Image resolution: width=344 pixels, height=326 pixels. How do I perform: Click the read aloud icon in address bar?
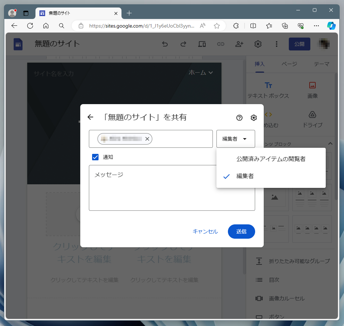point(202,26)
